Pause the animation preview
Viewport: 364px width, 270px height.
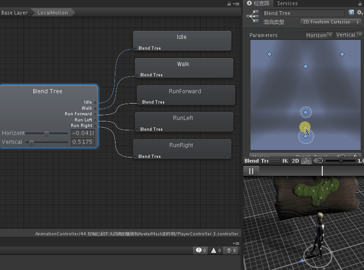[251, 171]
